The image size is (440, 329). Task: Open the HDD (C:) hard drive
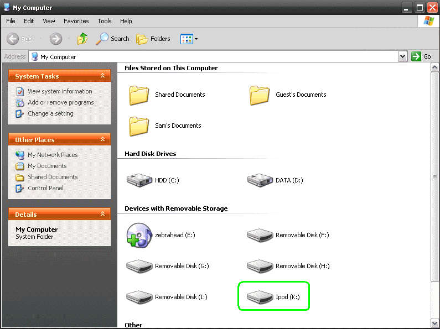[x=139, y=180]
